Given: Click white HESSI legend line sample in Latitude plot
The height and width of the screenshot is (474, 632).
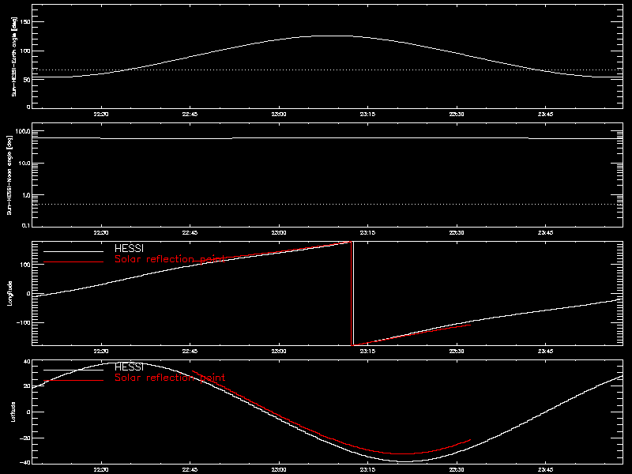Looking at the screenshot, I should tap(73, 370).
